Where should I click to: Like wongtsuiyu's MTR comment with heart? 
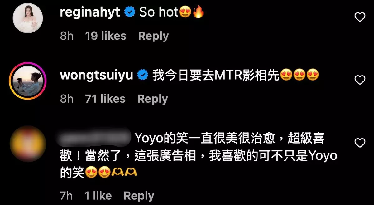[360, 80]
